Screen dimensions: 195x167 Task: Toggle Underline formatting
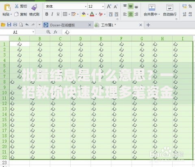[58, 14]
